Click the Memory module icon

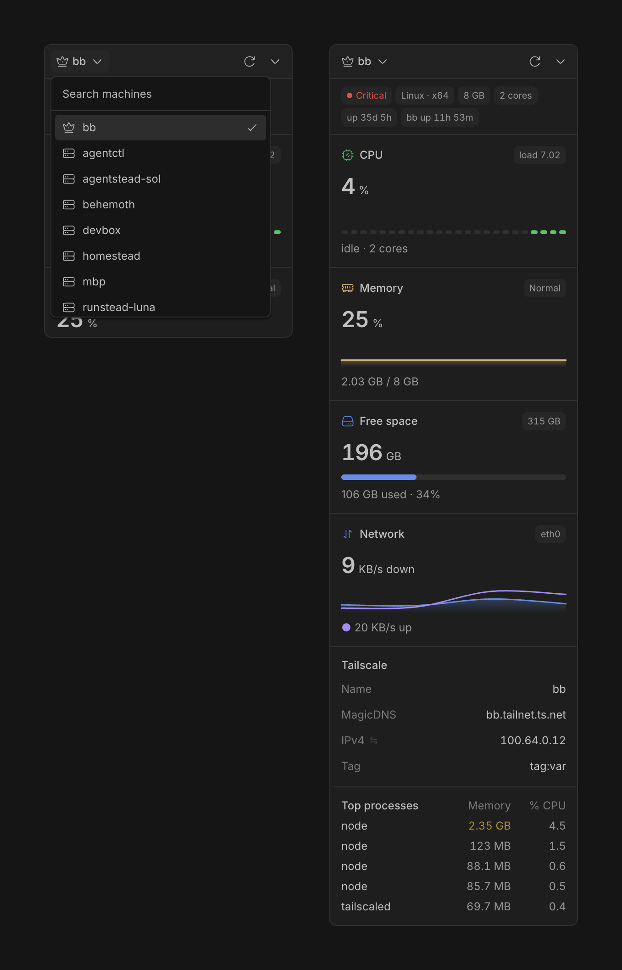(x=348, y=288)
